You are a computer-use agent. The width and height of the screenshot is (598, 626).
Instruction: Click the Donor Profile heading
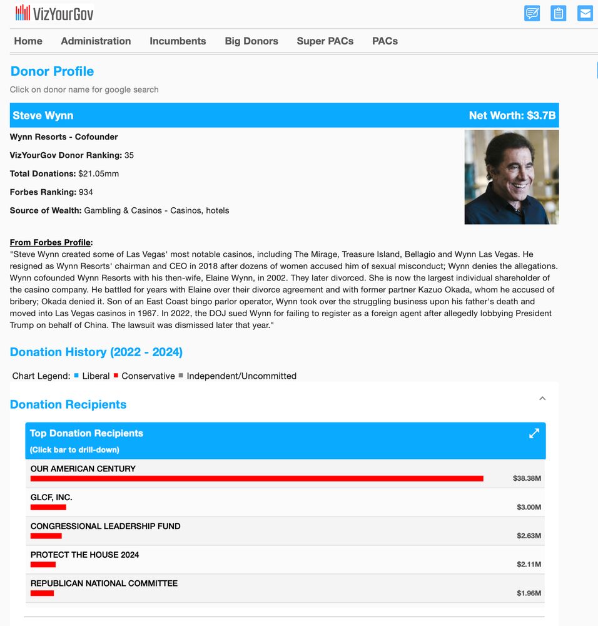52,71
